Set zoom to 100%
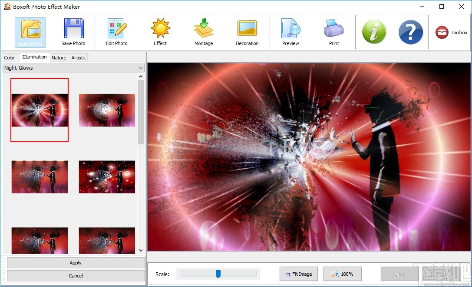 coord(342,274)
